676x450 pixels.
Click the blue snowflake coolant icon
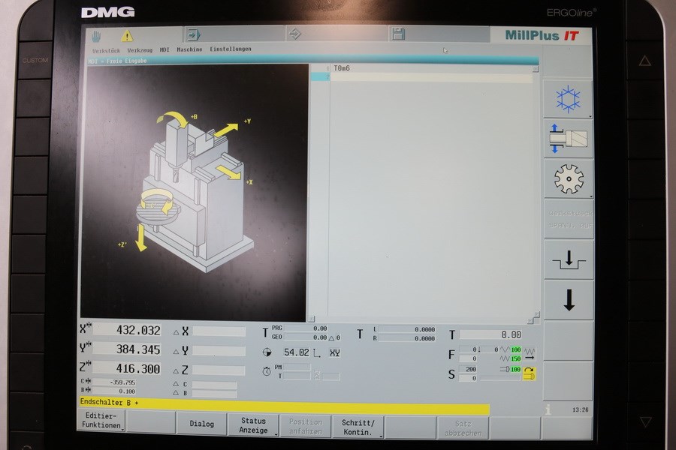tap(568, 98)
